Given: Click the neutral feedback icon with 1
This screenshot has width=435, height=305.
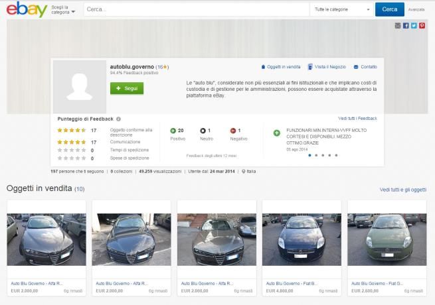Looking at the screenshot, I should pyautogui.click(x=203, y=131).
